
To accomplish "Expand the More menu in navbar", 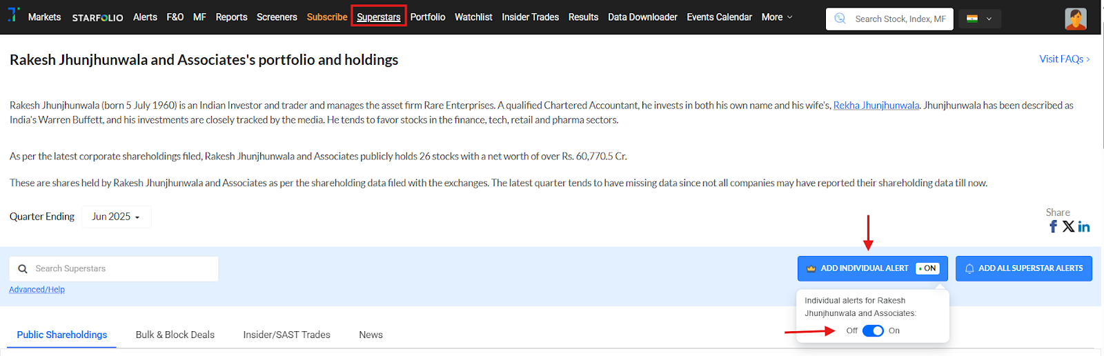I will point(777,17).
